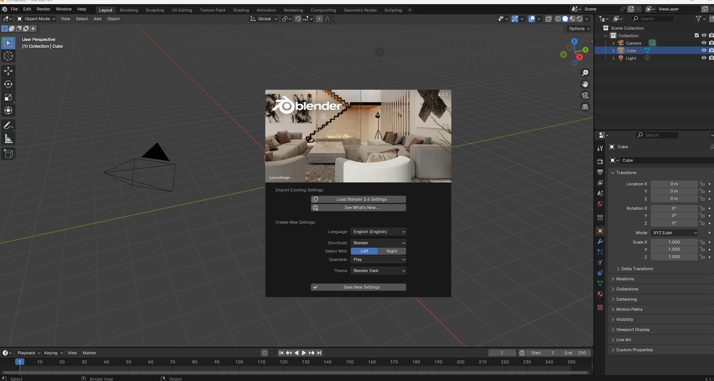Screen dimensions: 714x381
Task: Open the Spacebar action dropdown
Action: 378,259
